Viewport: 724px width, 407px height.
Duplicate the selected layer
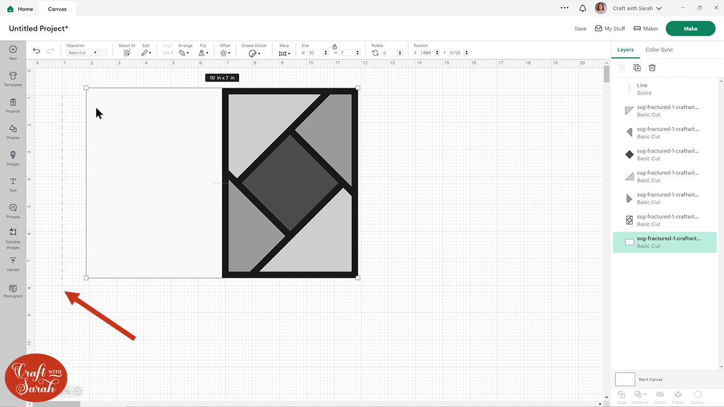(637, 68)
